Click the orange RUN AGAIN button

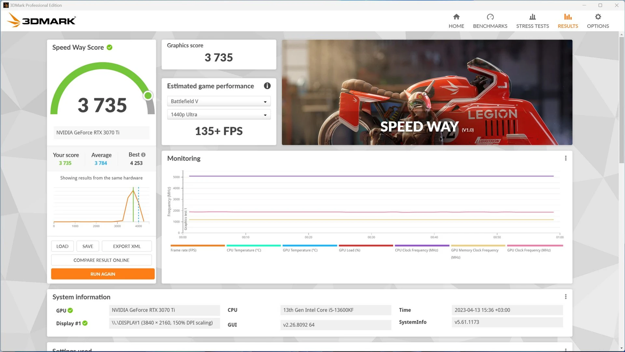pos(103,274)
